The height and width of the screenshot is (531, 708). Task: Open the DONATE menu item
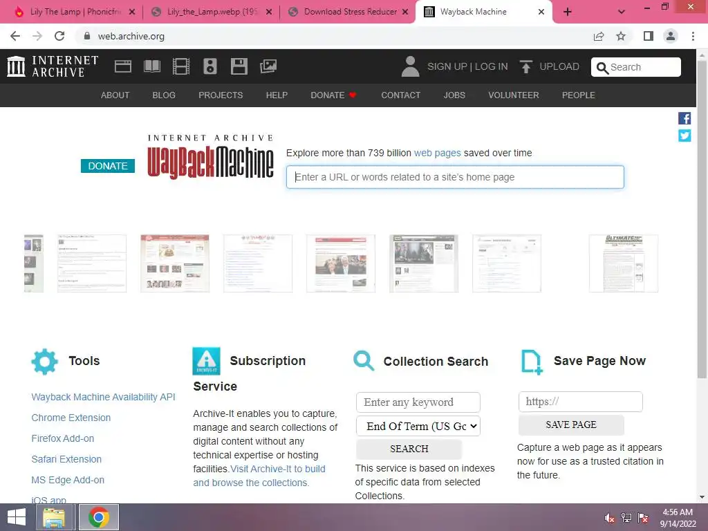coord(334,95)
